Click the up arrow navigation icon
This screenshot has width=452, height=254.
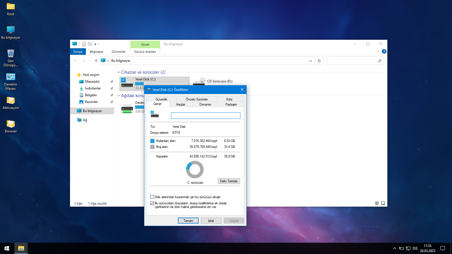coord(96,61)
